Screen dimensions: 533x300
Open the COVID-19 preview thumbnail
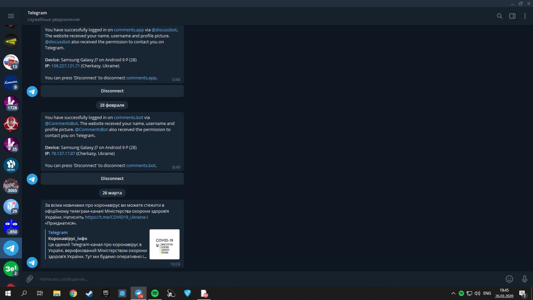click(164, 244)
